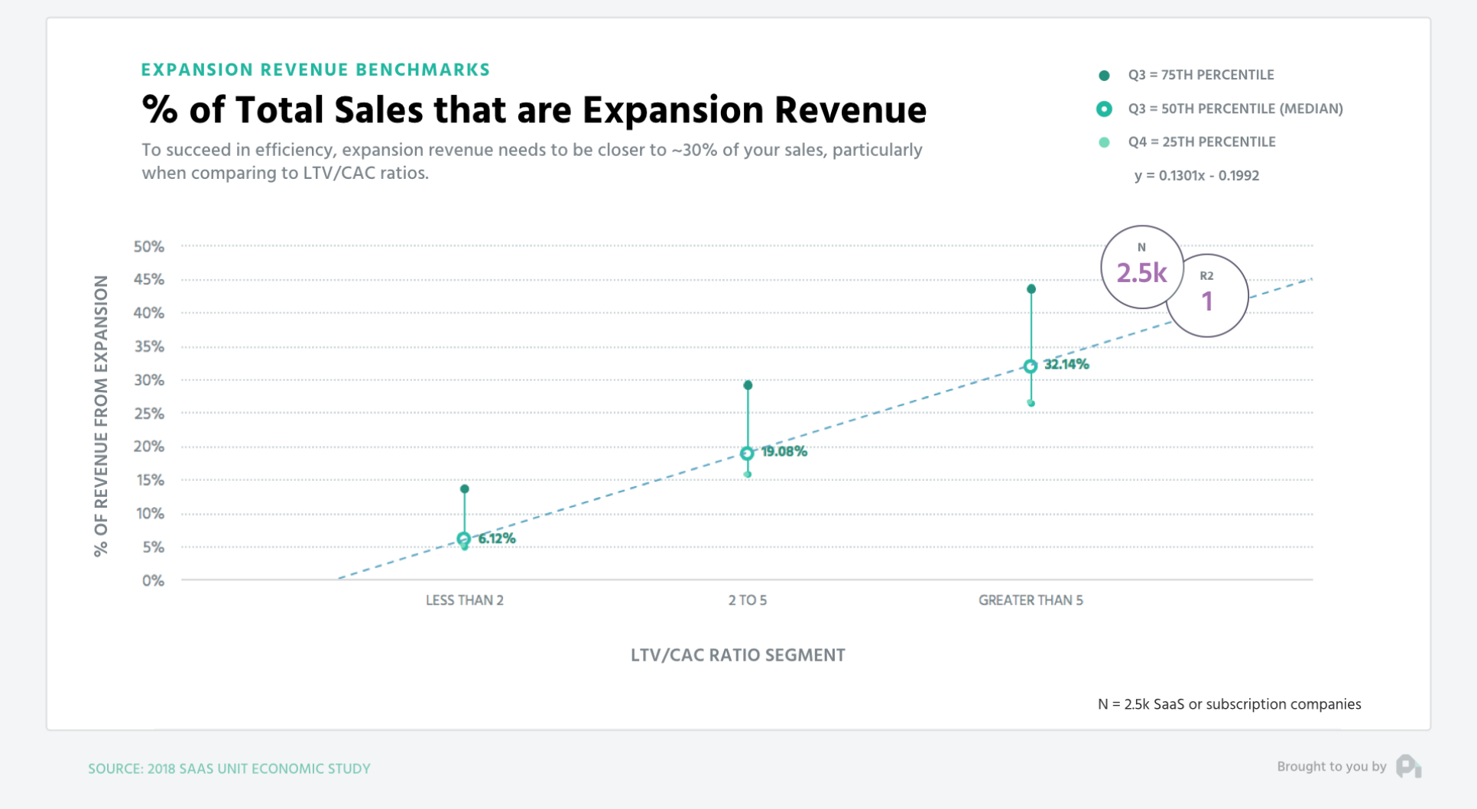The image size is (1477, 809).
Task: Click the regression equation y = 0.1301x - 0.1992
Action: pos(1196,175)
